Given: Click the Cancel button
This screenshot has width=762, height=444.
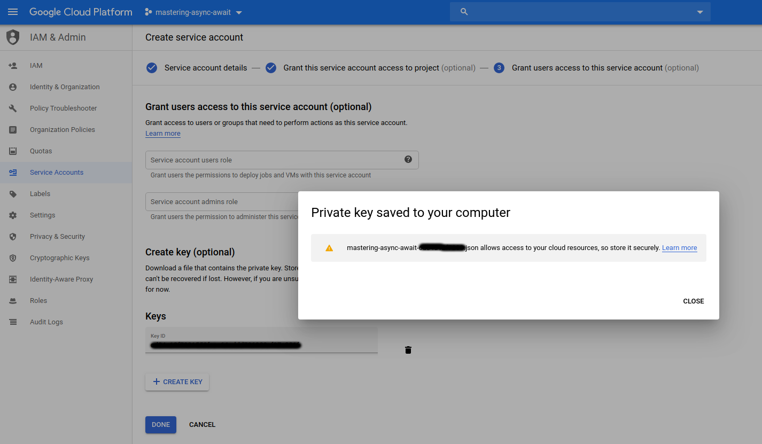Looking at the screenshot, I should 202,425.
